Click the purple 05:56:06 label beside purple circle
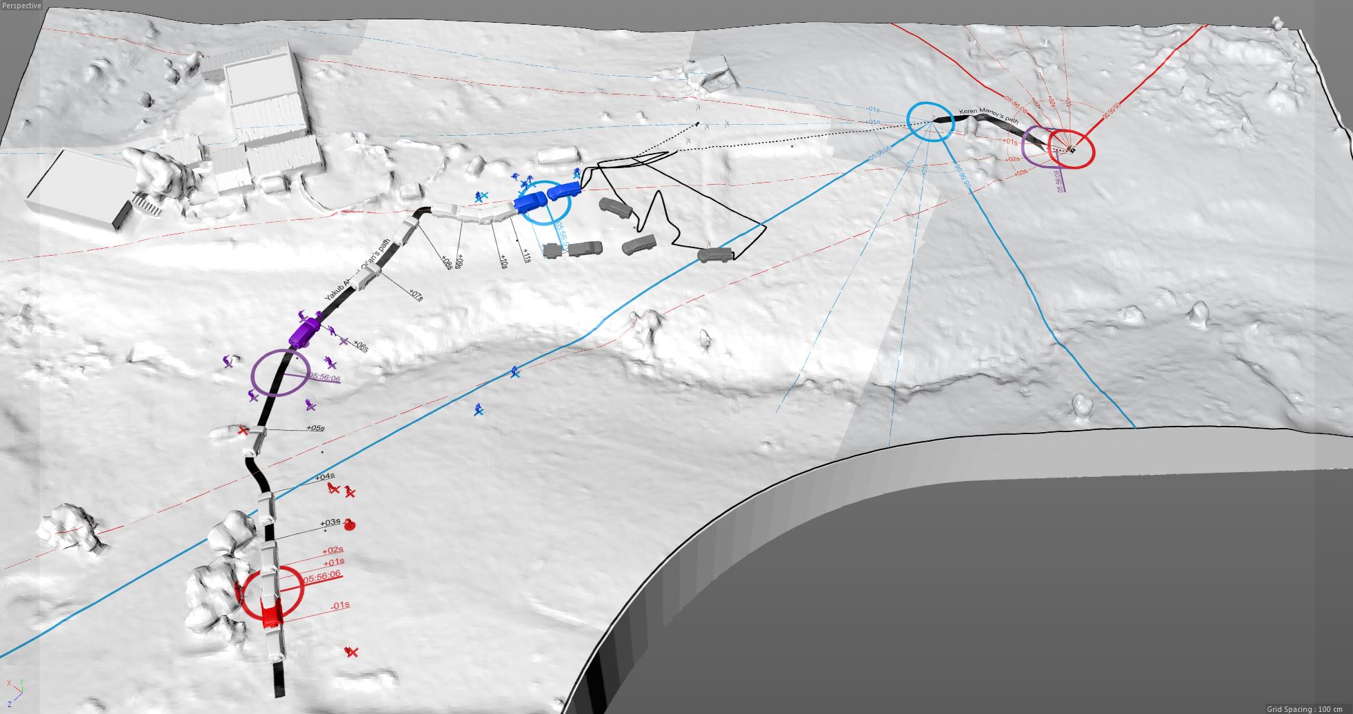 pyautogui.click(x=325, y=378)
